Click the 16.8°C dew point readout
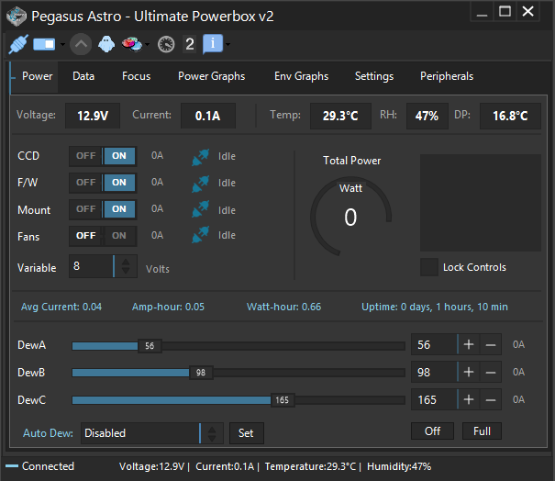The width and height of the screenshot is (555, 481). (510, 116)
